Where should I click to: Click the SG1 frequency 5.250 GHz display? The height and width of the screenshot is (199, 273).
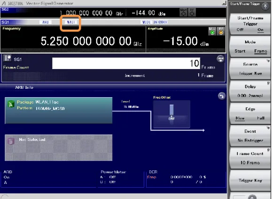91,41
